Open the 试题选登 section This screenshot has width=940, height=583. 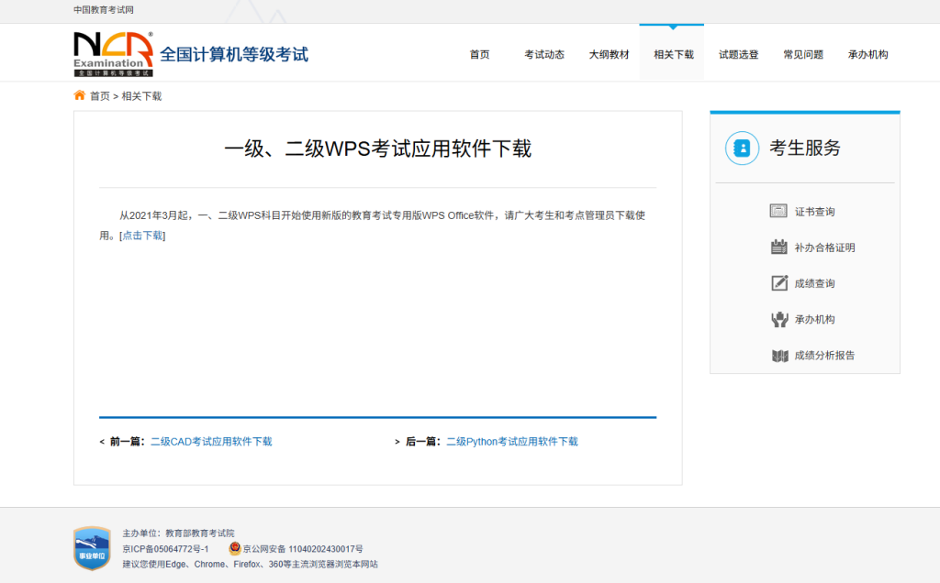point(738,53)
